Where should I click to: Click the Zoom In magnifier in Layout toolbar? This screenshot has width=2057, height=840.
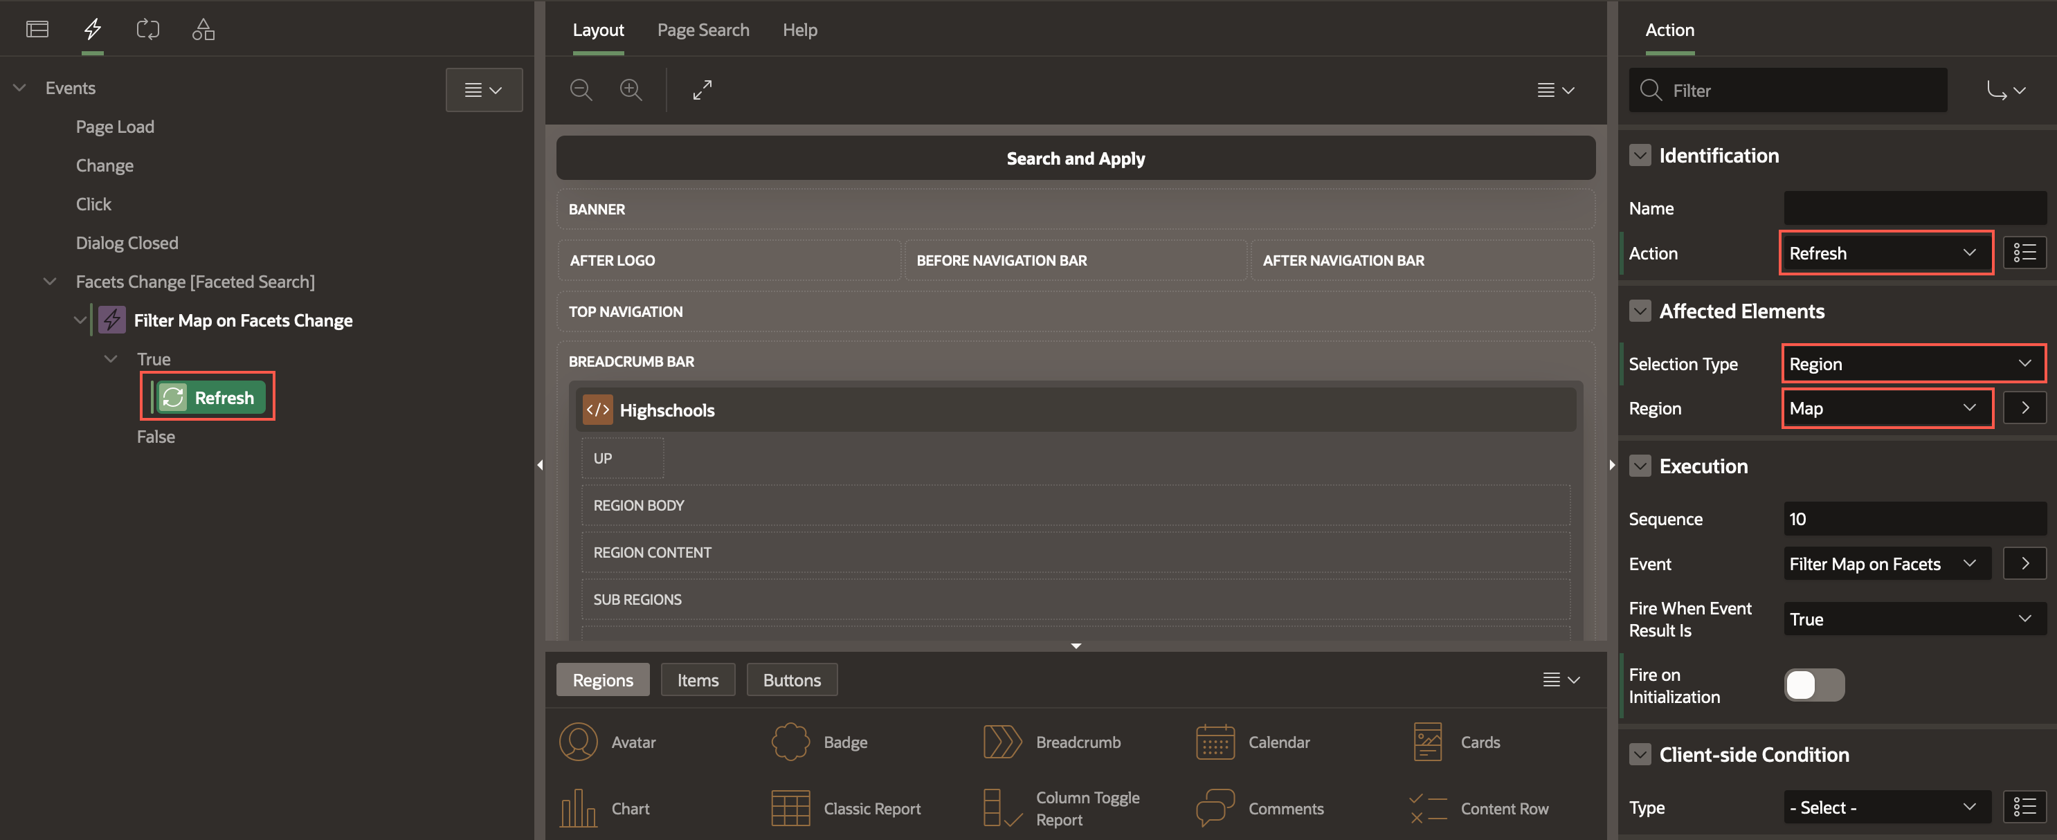pyautogui.click(x=631, y=89)
